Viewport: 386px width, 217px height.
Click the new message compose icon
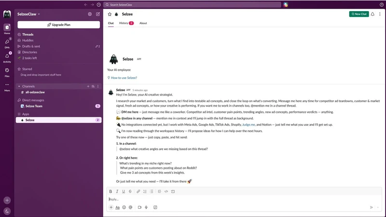point(98,14)
